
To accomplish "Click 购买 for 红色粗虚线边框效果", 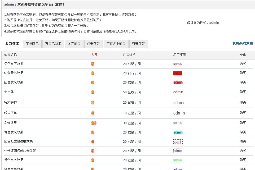I will pos(243,141).
